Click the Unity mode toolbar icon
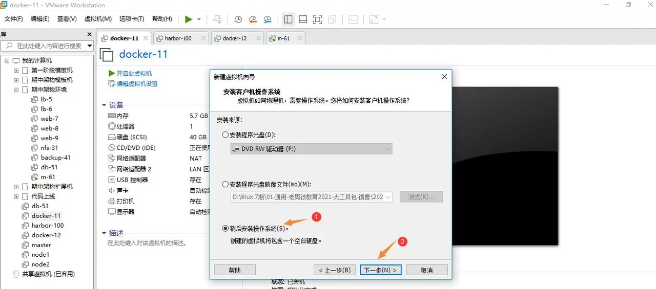656x289 pixels. click(x=332, y=19)
